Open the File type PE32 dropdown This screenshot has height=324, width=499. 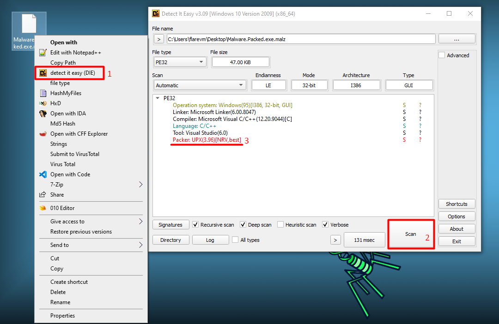click(x=180, y=62)
